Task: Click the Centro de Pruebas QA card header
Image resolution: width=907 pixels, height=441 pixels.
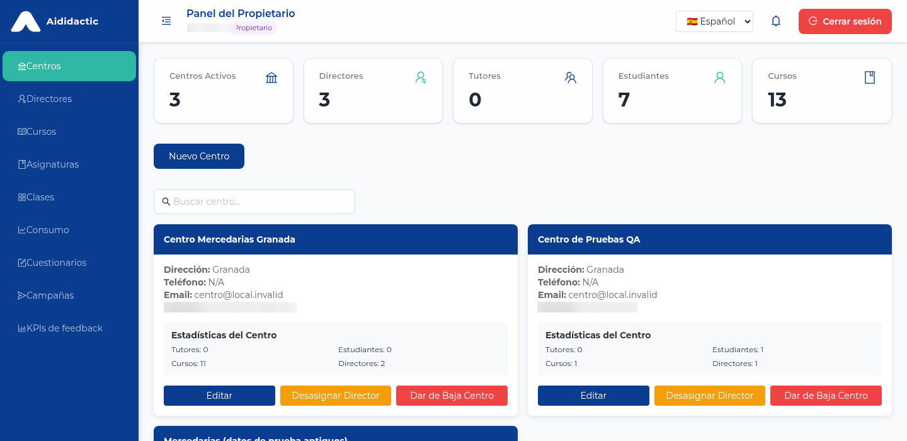Action: click(x=710, y=239)
